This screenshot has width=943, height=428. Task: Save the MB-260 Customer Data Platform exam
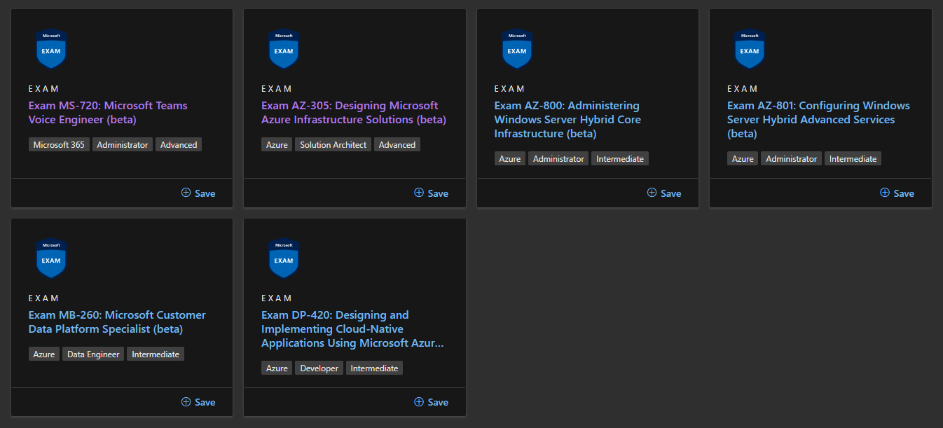pos(198,402)
